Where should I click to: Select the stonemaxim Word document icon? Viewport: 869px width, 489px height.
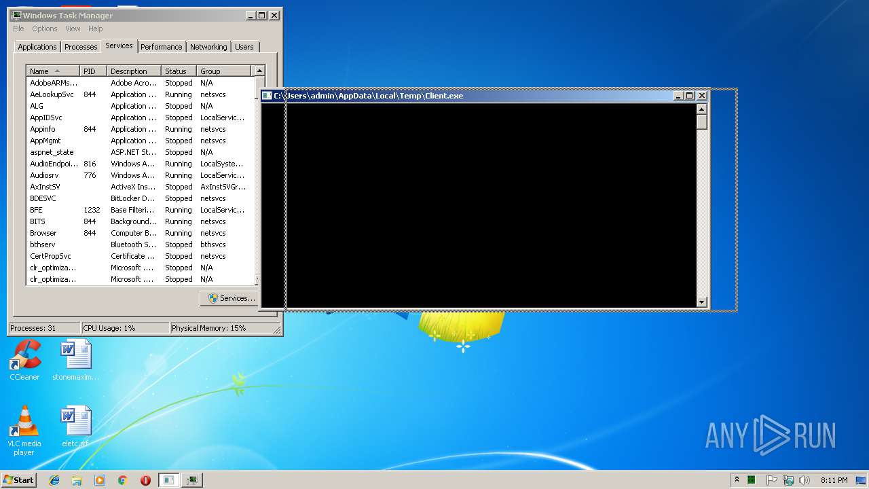tap(75, 360)
